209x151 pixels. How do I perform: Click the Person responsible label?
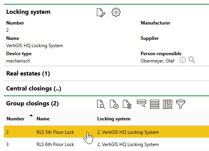click(x=161, y=54)
